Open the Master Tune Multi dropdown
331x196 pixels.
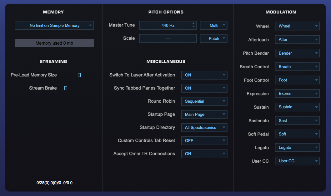213,25
